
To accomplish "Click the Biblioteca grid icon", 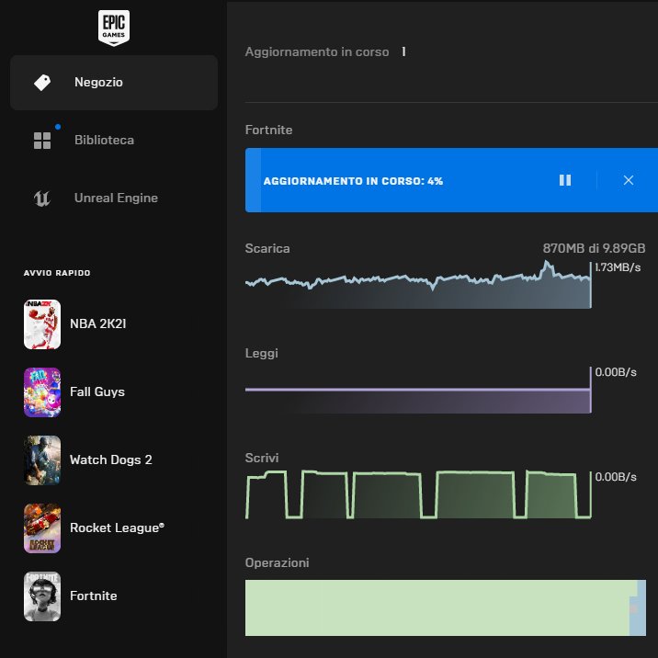I will pyautogui.click(x=42, y=141).
